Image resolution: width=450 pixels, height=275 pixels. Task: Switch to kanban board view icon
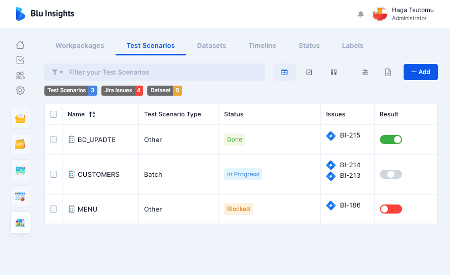333,72
